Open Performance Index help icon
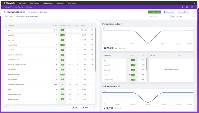This screenshot has height=113, width=199. coord(122,24)
